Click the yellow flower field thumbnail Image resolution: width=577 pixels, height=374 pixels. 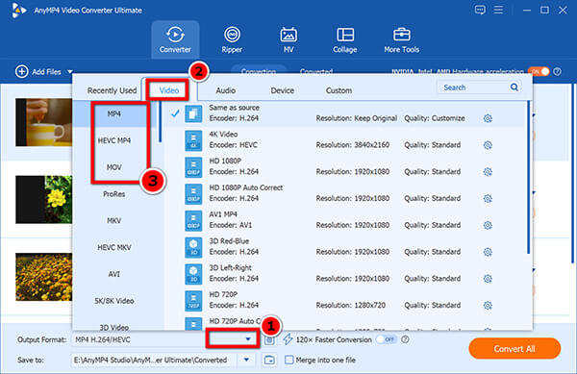(x=44, y=277)
